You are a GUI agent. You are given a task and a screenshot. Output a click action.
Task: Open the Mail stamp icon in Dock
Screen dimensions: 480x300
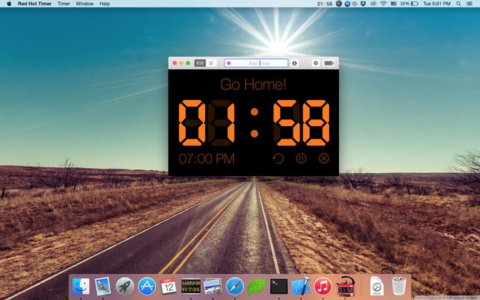(103, 287)
